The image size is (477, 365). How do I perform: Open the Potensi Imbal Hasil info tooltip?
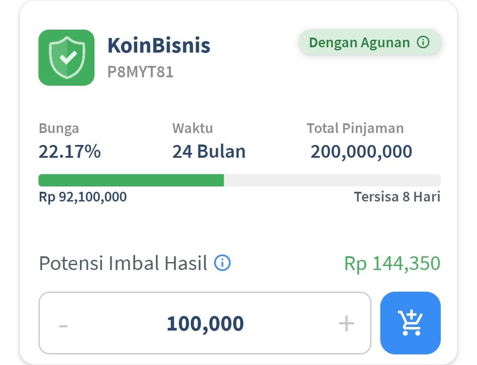click(222, 263)
